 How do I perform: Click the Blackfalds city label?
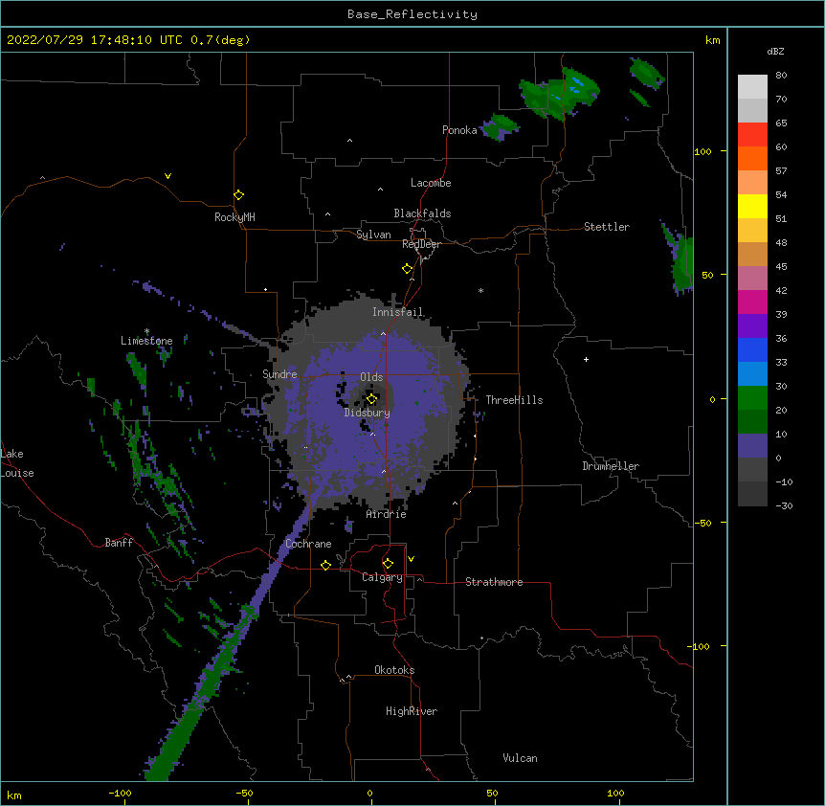(x=422, y=213)
